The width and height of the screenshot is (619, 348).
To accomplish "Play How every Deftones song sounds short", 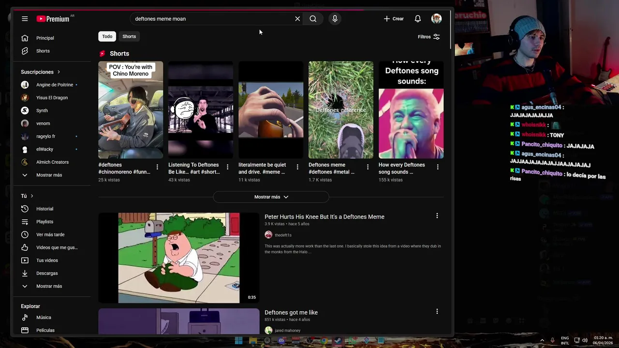I will click(x=411, y=110).
